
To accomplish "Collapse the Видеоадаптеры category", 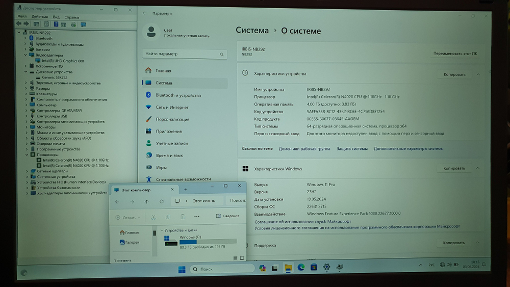I will (25, 55).
